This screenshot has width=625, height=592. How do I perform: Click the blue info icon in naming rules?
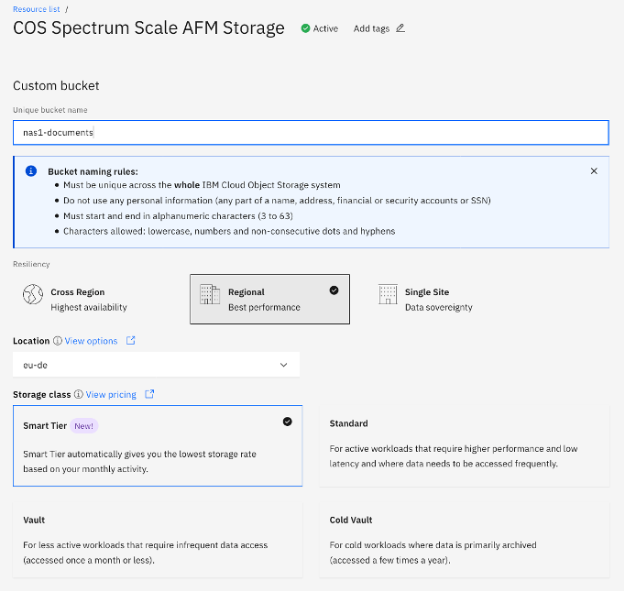(x=31, y=171)
